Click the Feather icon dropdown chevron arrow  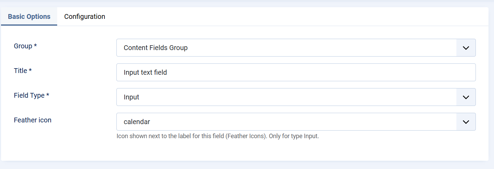click(466, 122)
